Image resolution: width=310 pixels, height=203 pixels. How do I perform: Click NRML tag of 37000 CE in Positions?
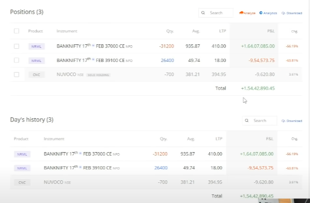(36, 46)
